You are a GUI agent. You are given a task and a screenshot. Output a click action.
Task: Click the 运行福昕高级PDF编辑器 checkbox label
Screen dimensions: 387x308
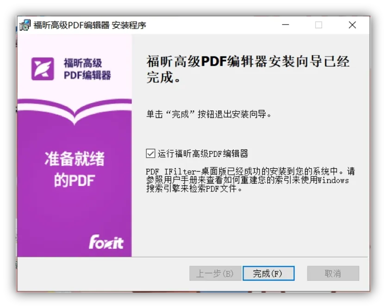pyautogui.click(x=203, y=154)
